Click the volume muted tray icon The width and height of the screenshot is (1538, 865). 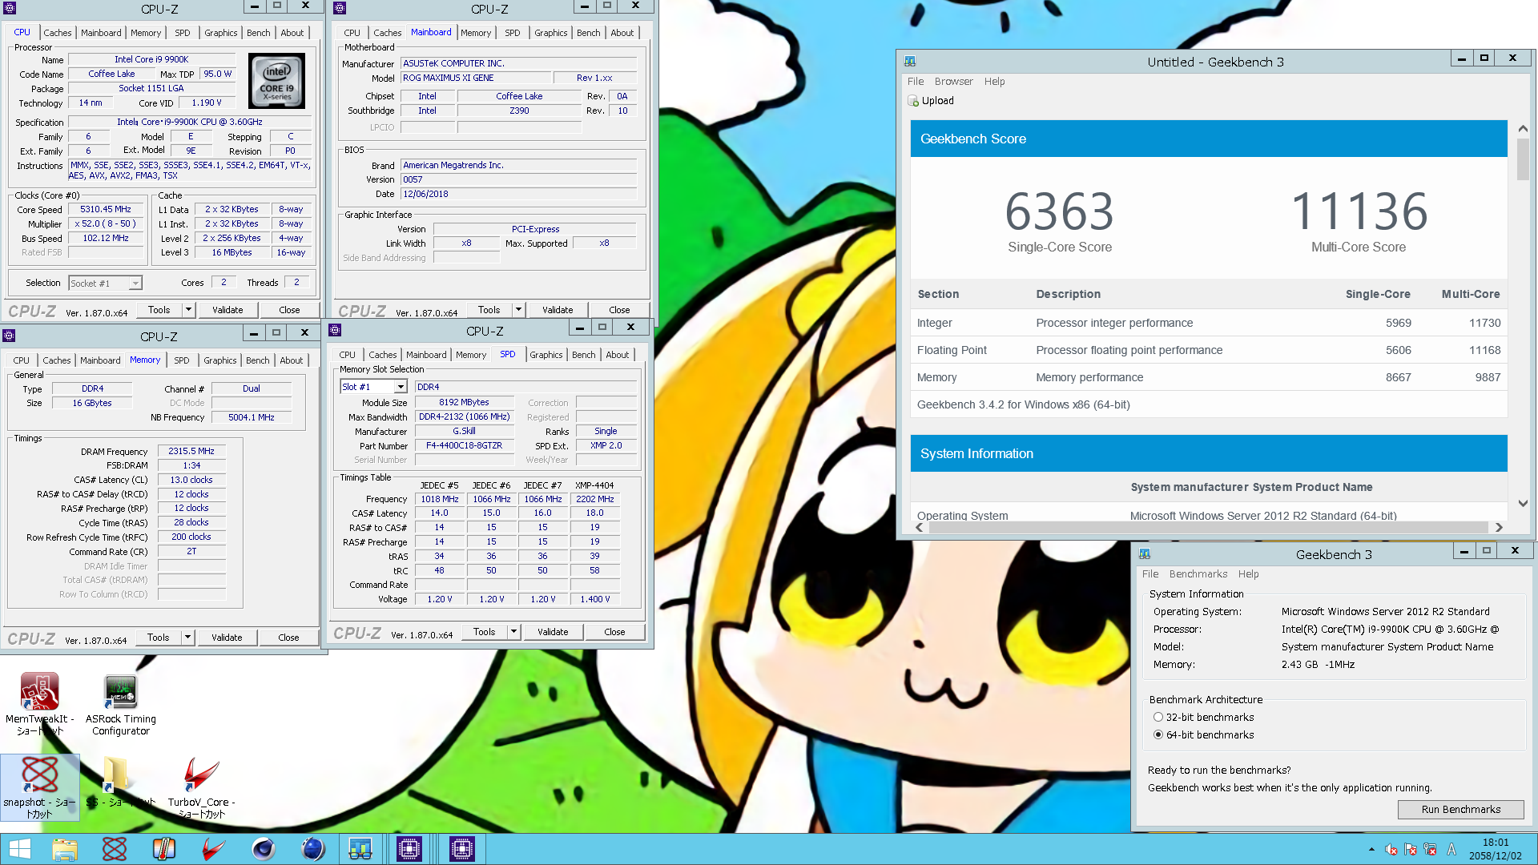(x=1391, y=850)
